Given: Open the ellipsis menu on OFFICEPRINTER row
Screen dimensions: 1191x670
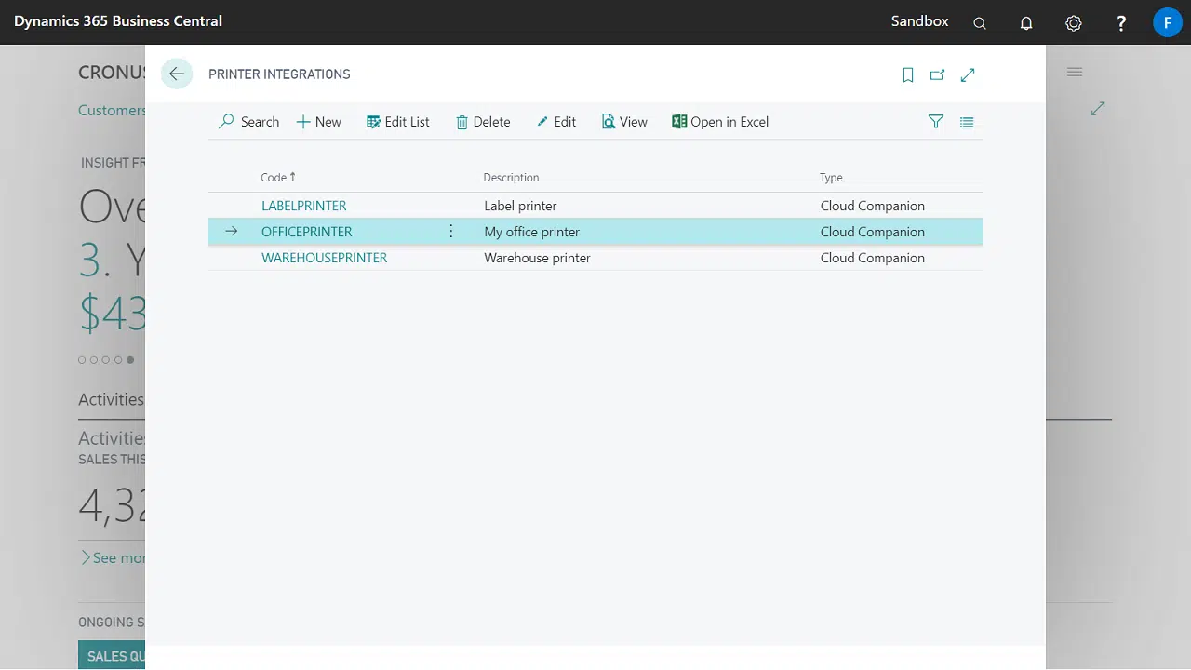Looking at the screenshot, I should click(x=450, y=231).
